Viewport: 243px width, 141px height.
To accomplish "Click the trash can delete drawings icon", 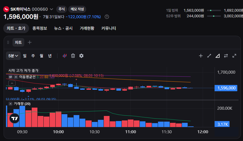I will 73,56.
